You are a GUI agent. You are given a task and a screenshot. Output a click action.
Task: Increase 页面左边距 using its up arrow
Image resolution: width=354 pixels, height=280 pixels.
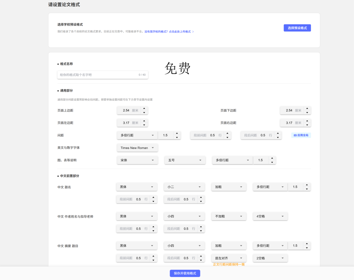tap(144, 121)
